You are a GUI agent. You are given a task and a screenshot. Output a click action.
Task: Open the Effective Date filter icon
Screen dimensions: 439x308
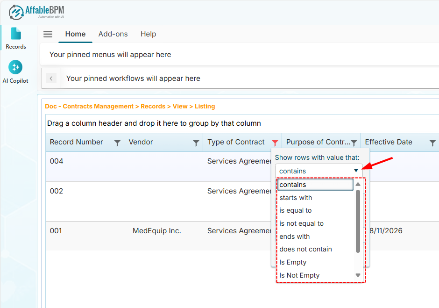coord(432,143)
